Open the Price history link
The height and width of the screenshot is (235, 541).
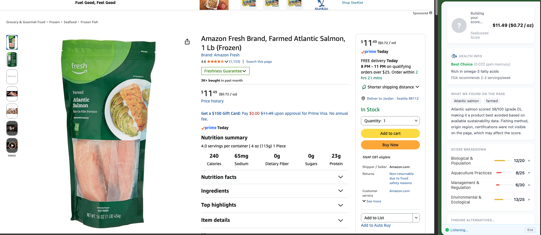[x=212, y=101]
